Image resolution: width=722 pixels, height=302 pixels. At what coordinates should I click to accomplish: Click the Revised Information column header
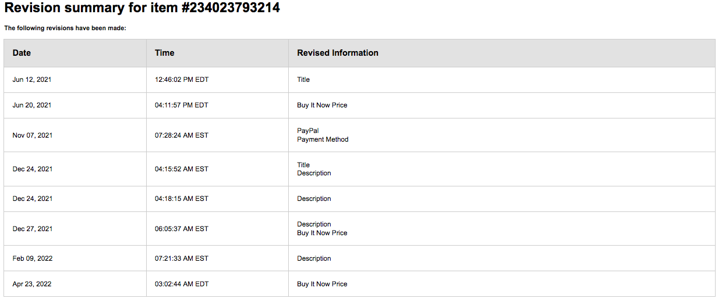point(501,53)
